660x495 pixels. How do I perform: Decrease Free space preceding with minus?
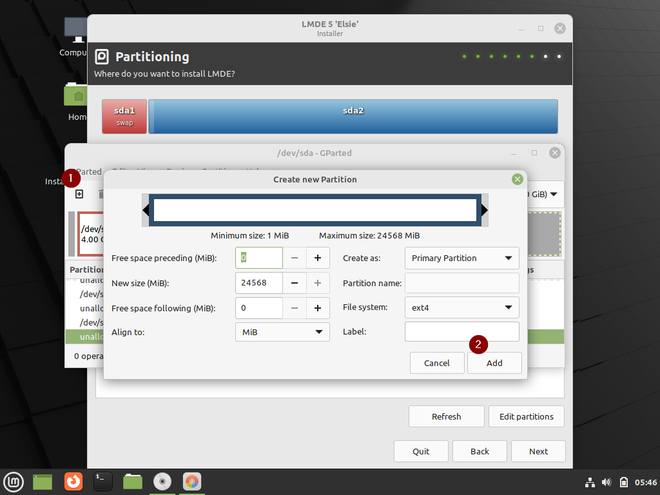click(x=294, y=258)
